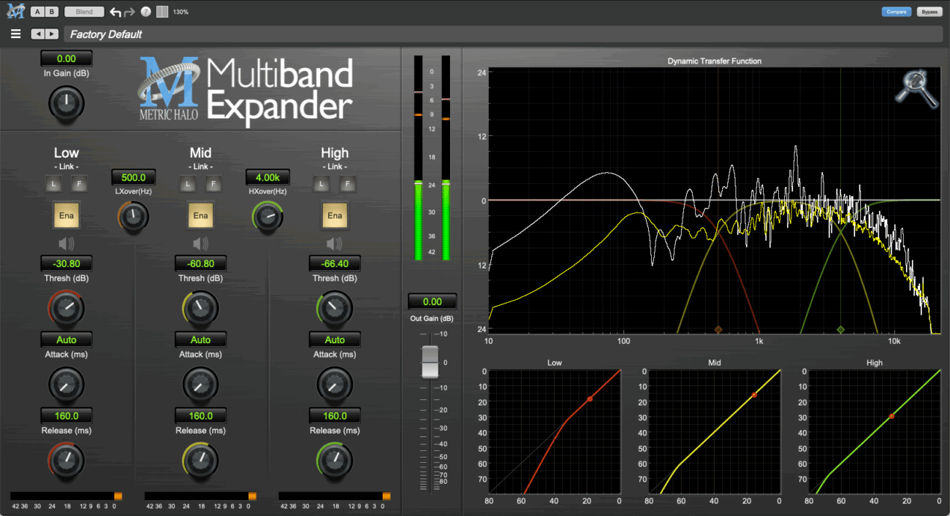Open help with the question mark icon
Image resolution: width=950 pixels, height=516 pixels.
145,12
